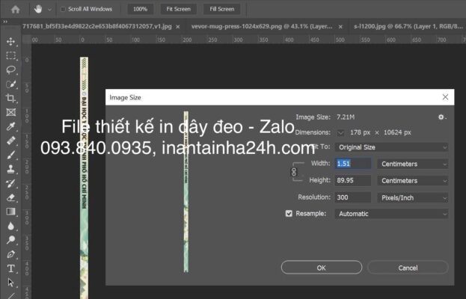The width and height of the screenshot is (466, 299).
Task: Uncheck the Resample checkbox
Action: 289,213
